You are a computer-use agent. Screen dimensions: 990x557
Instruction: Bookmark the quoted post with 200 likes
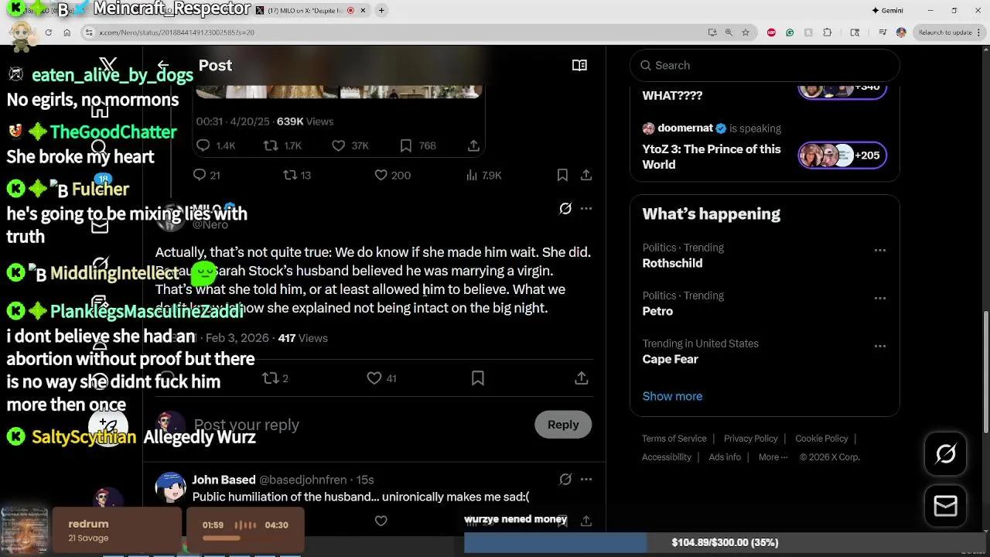pos(562,176)
